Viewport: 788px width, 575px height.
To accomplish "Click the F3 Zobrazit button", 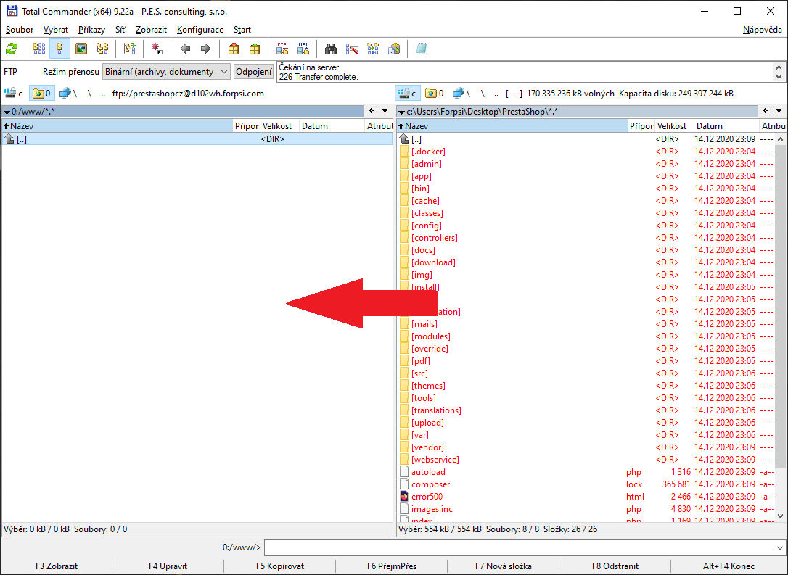I will (57, 566).
